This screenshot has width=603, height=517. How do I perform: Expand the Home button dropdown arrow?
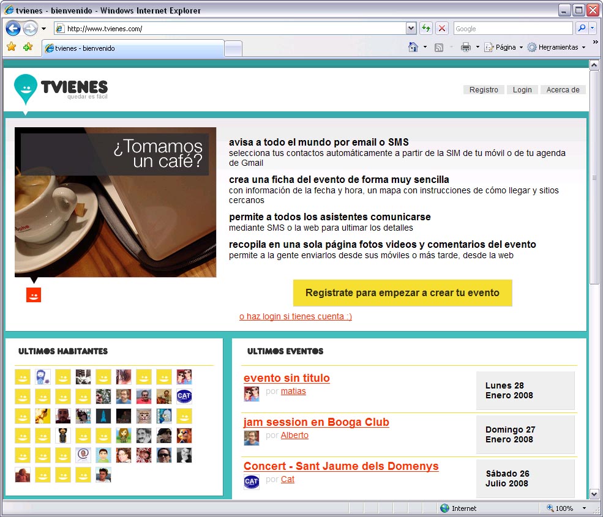tap(425, 47)
